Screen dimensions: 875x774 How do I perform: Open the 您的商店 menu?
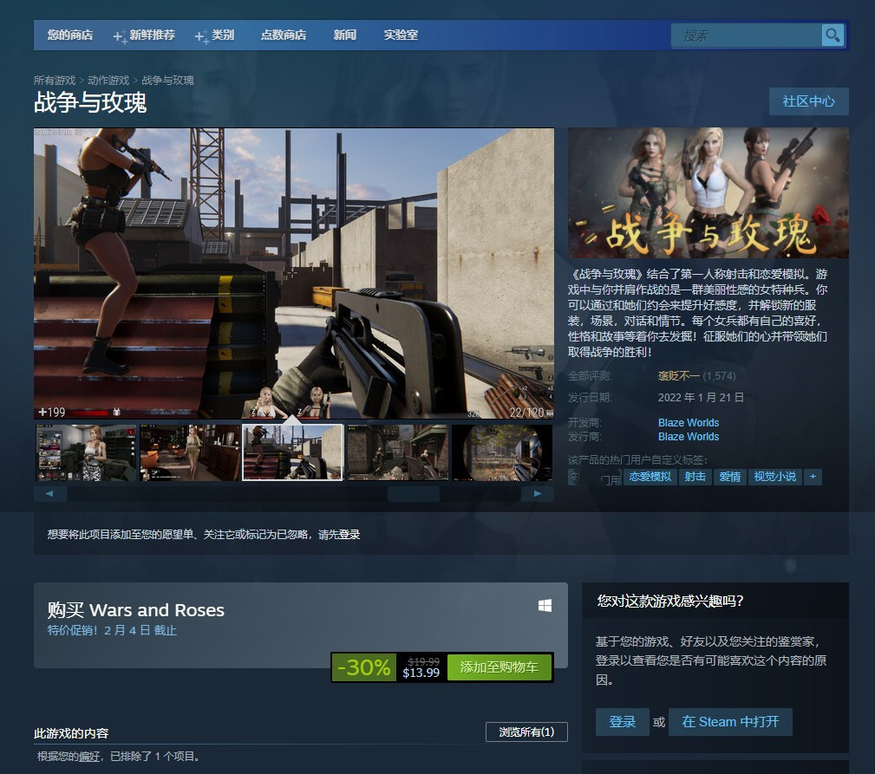coord(69,36)
